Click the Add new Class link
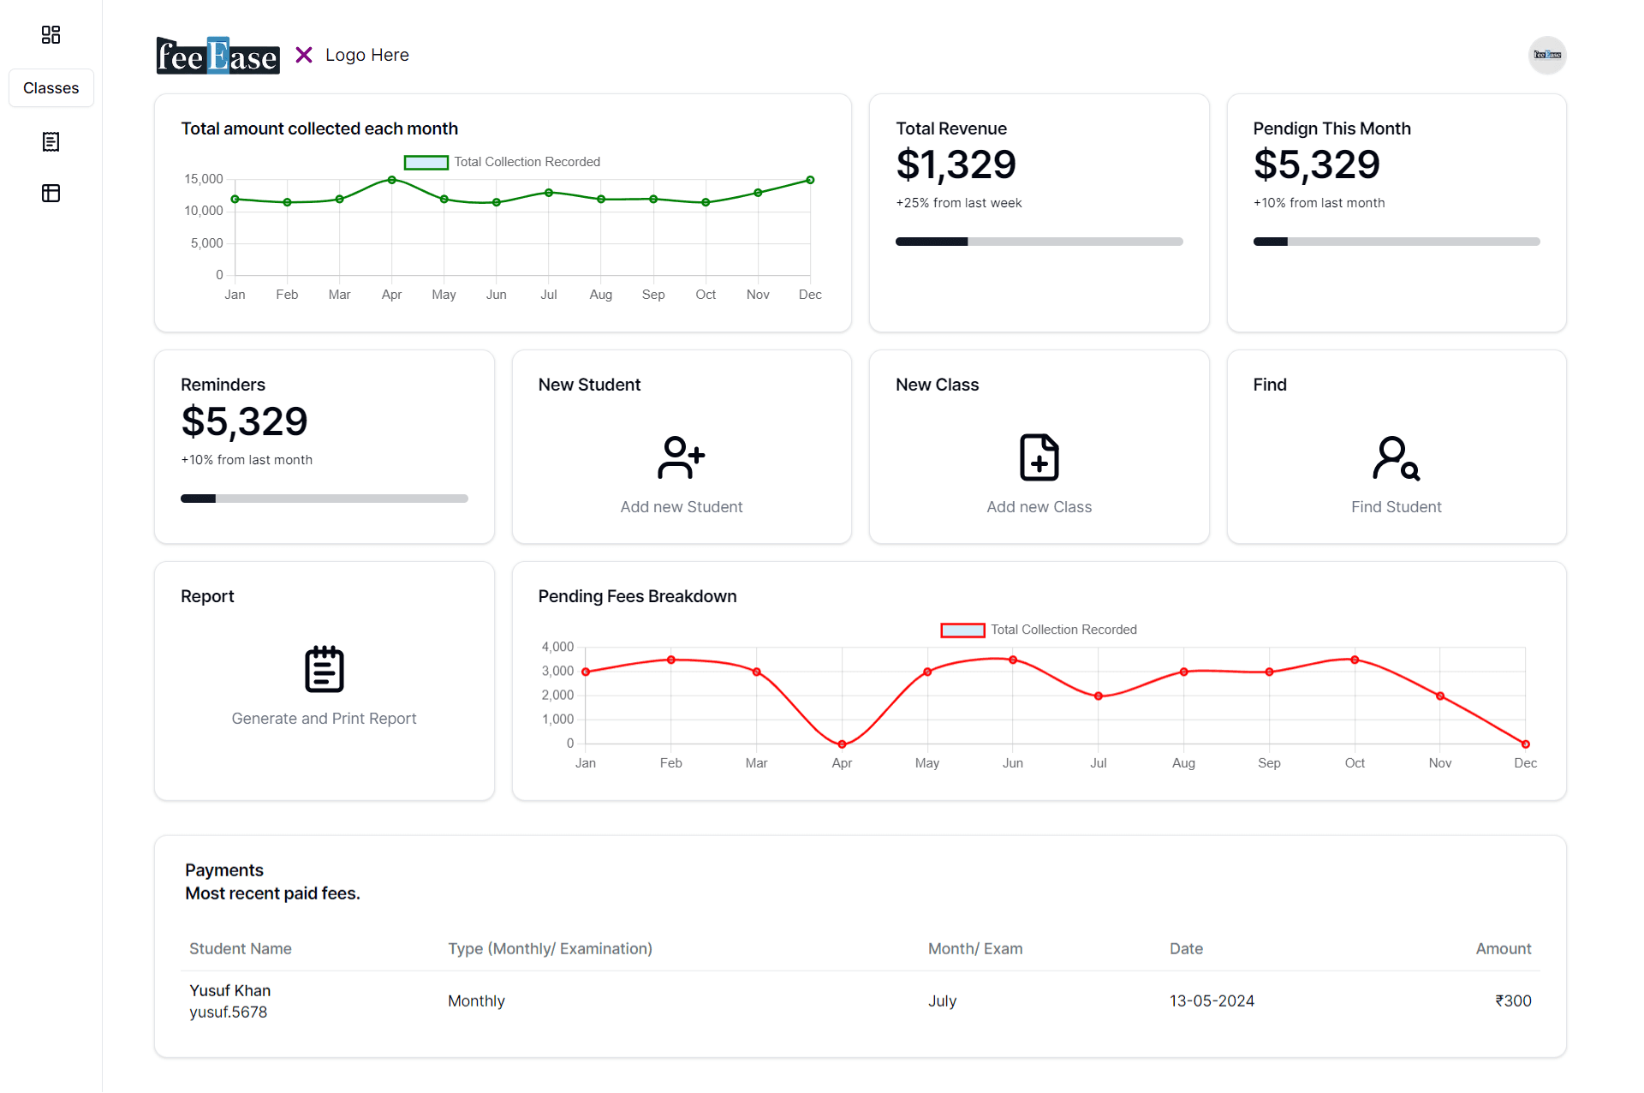Image resolution: width=1644 pixels, height=1093 pixels. pyautogui.click(x=1039, y=506)
